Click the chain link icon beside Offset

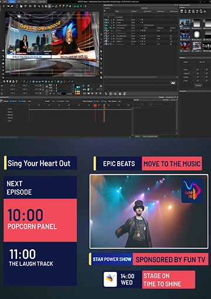(198, 69)
